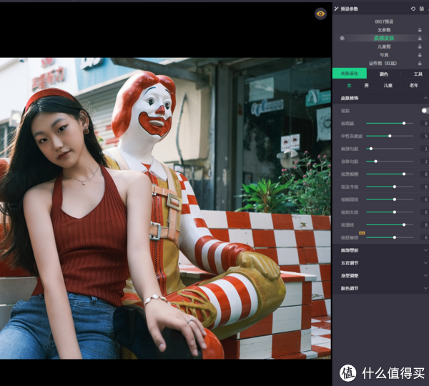Switch to the 调色 tab

tap(384, 74)
